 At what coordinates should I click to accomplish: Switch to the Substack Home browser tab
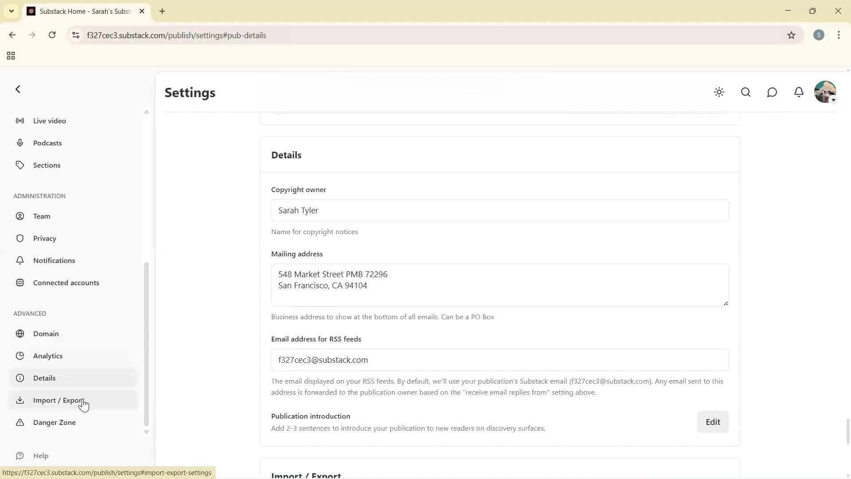(x=80, y=11)
